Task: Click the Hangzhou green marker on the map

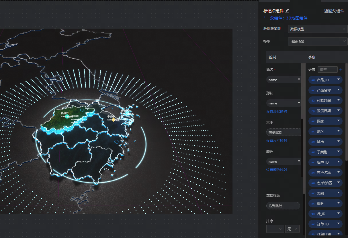Action: click(68, 116)
